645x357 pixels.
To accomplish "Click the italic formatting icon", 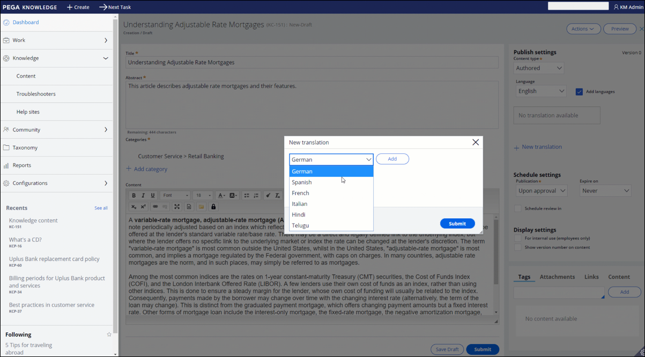I will 143,196.
